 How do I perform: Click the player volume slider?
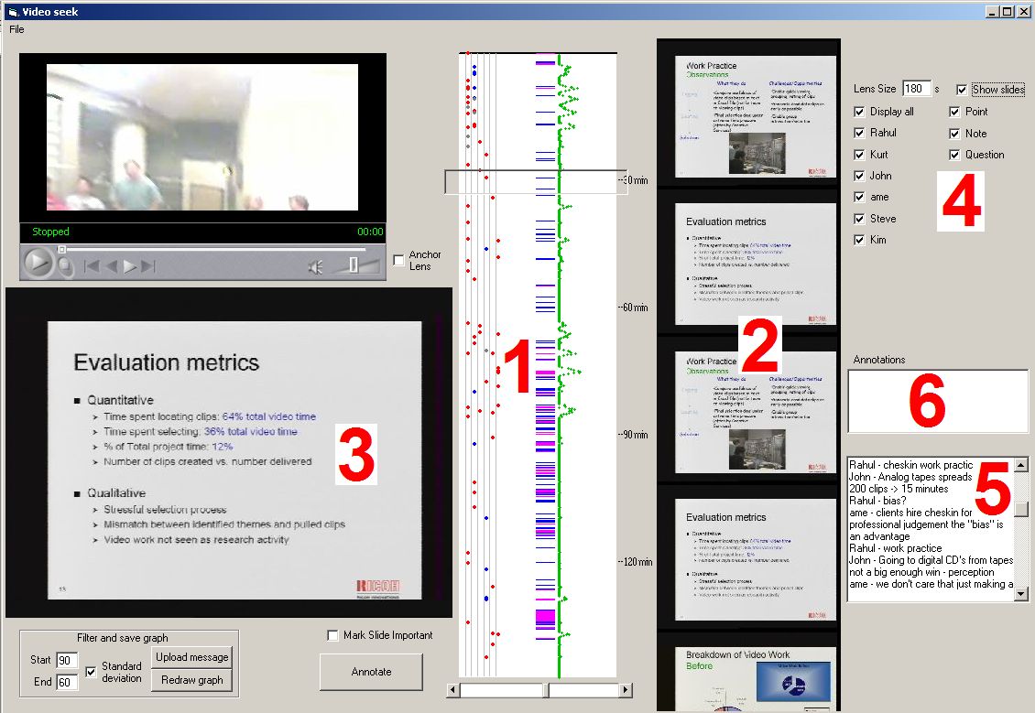[x=353, y=265]
